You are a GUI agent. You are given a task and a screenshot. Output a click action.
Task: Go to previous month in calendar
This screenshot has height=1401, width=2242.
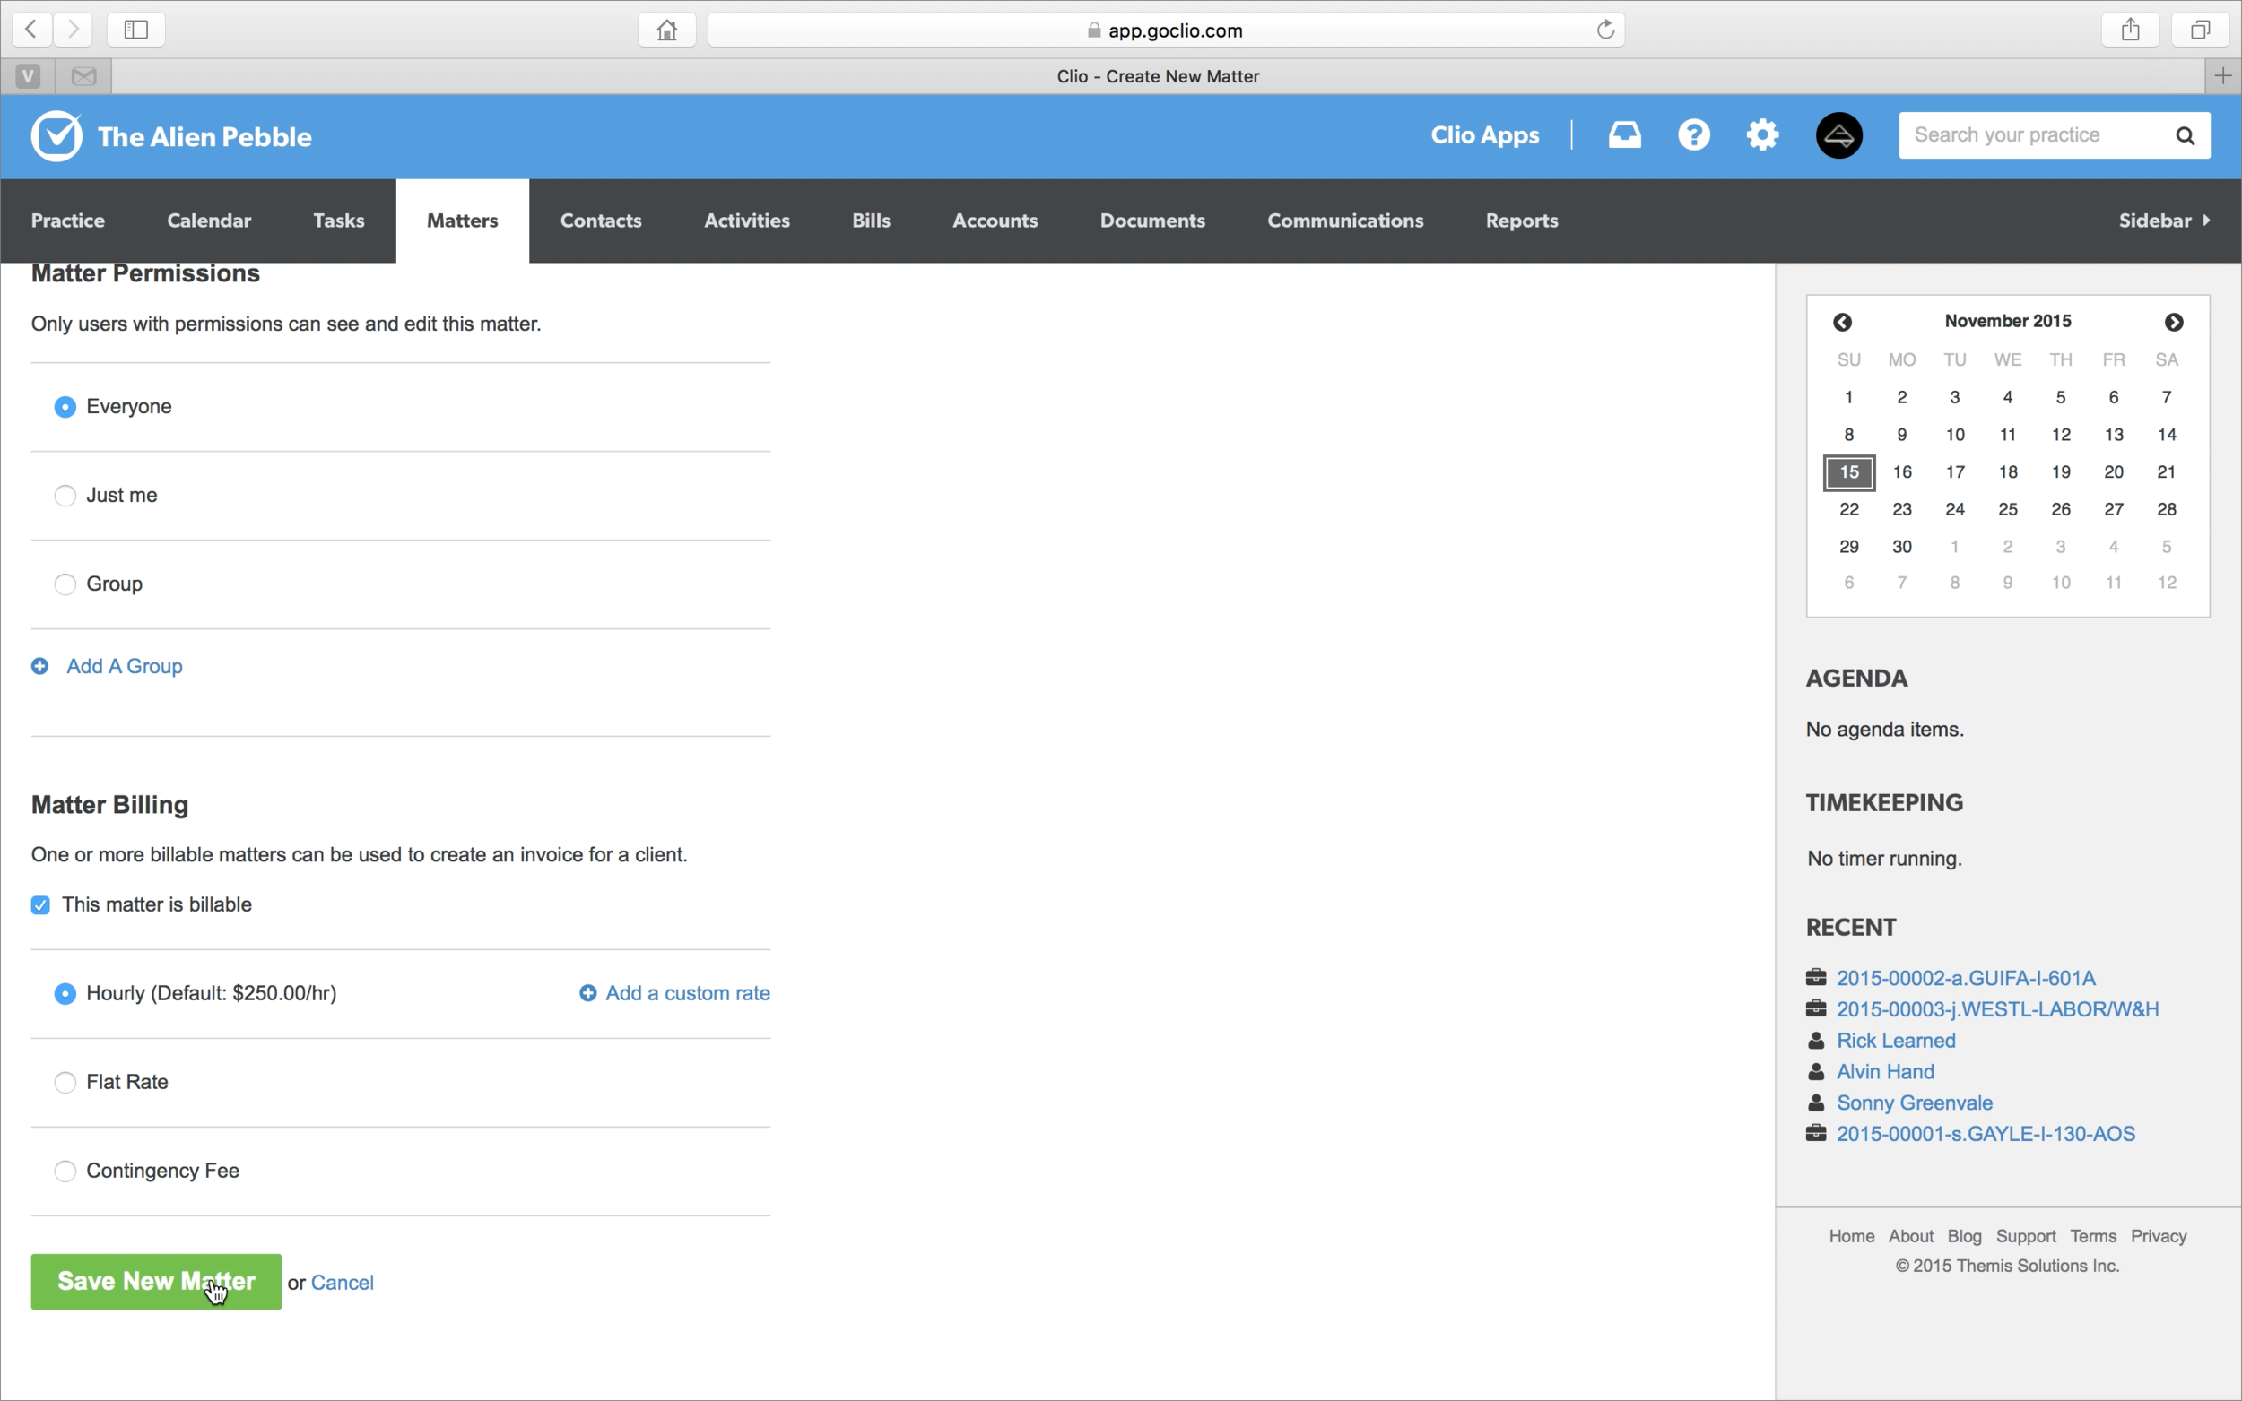1842,322
